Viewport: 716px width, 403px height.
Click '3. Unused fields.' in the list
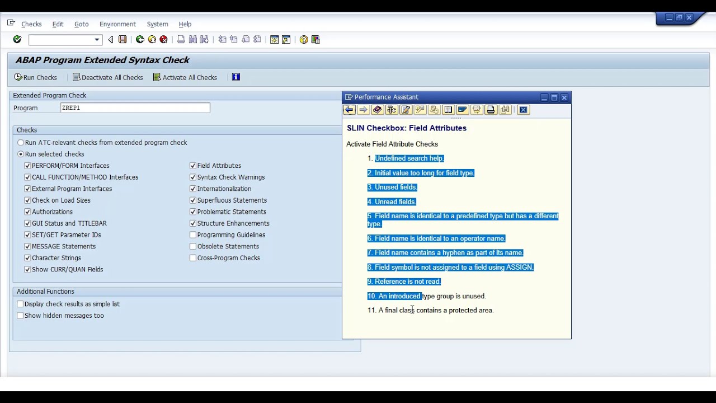pyautogui.click(x=392, y=187)
